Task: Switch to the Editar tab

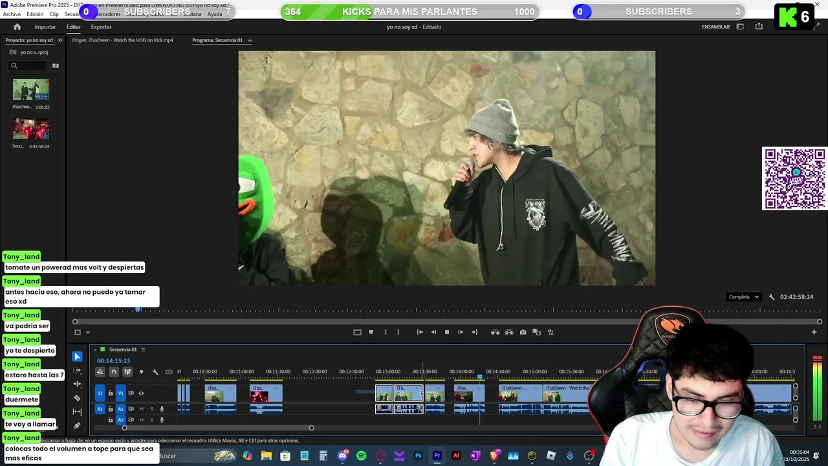Action: (x=73, y=27)
